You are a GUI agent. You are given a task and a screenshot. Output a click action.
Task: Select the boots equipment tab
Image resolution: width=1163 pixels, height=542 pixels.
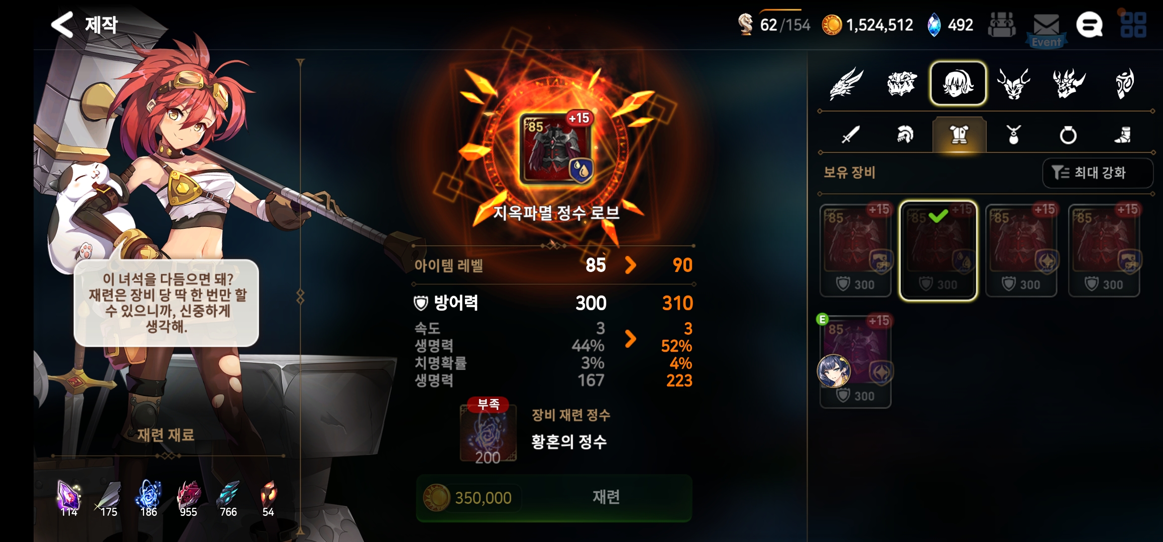(x=1123, y=134)
